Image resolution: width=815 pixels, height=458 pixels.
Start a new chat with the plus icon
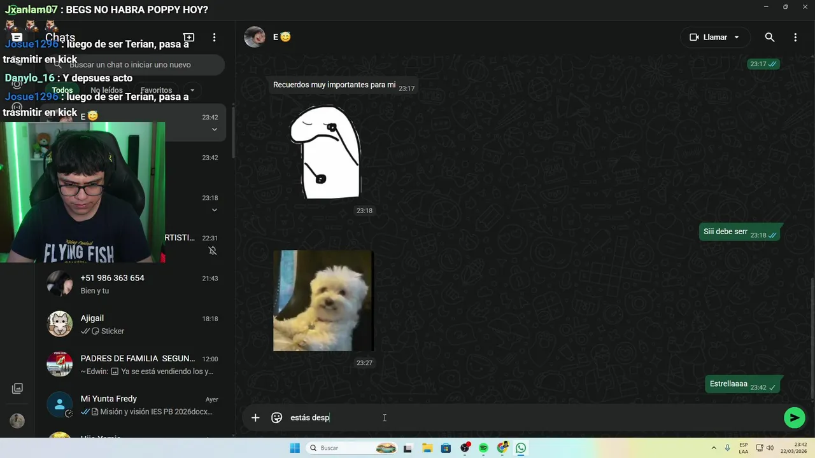tap(188, 38)
